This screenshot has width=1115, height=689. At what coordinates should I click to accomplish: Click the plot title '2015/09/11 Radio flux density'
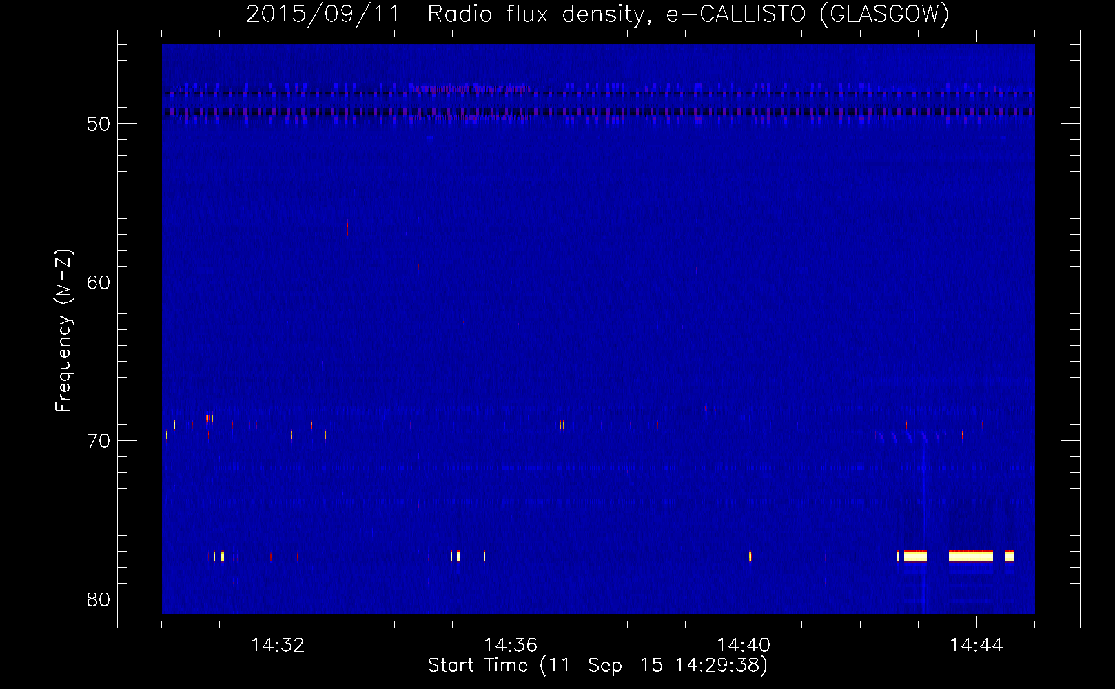pos(447,14)
